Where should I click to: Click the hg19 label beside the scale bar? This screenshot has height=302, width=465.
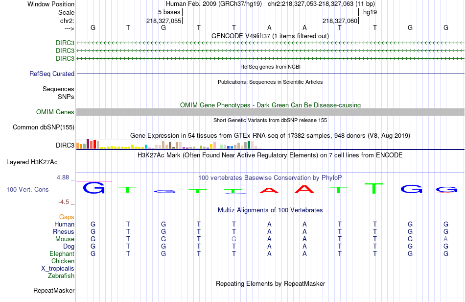point(370,12)
